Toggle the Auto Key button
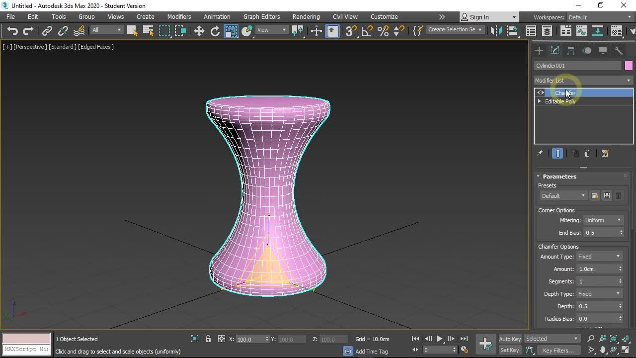This screenshot has width=636, height=358. point(510,339)
